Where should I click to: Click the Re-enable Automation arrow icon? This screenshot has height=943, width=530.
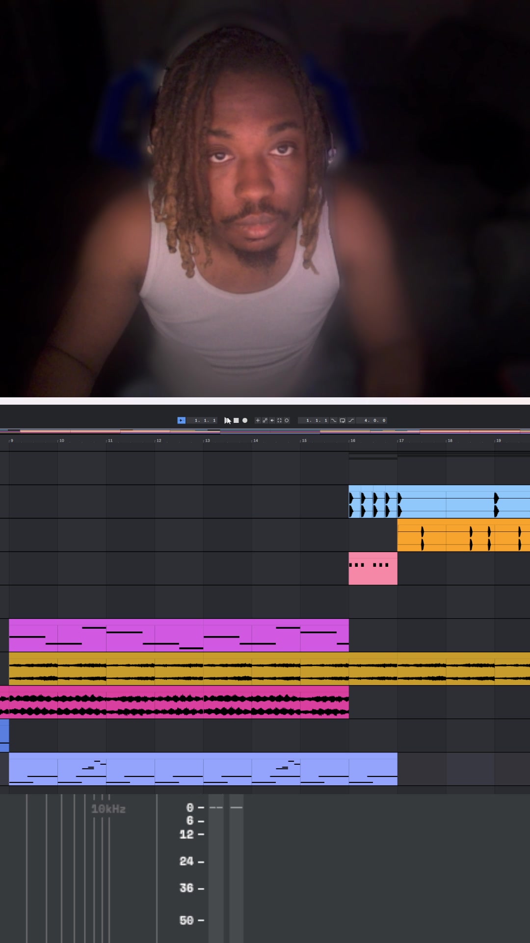272,420
